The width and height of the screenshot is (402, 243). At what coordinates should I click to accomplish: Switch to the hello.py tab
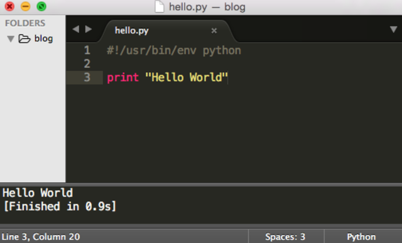tap(131, 31)
